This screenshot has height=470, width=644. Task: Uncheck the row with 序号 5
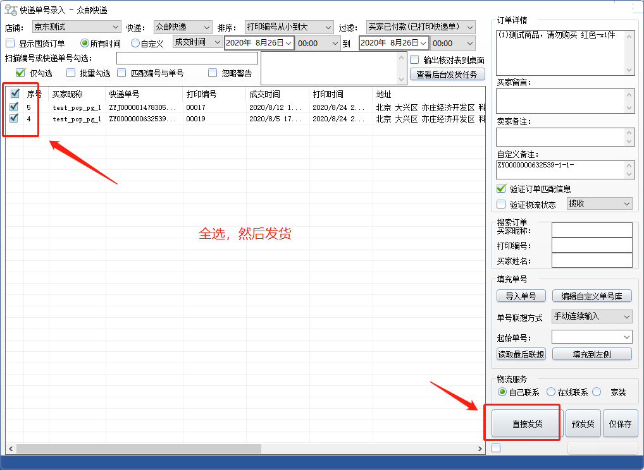(15, 107)
